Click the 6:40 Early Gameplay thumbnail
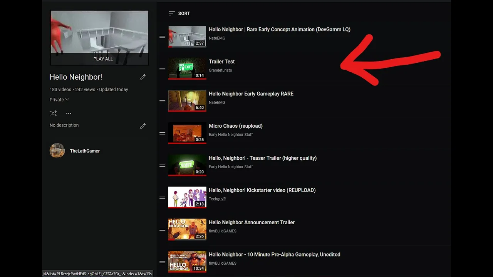The height and width of the screenshot is (277, 493). coord(187,101)
